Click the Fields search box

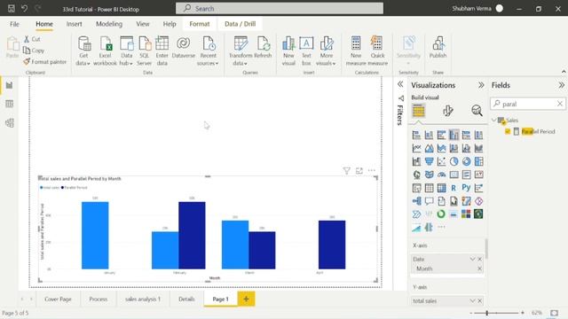528,104
